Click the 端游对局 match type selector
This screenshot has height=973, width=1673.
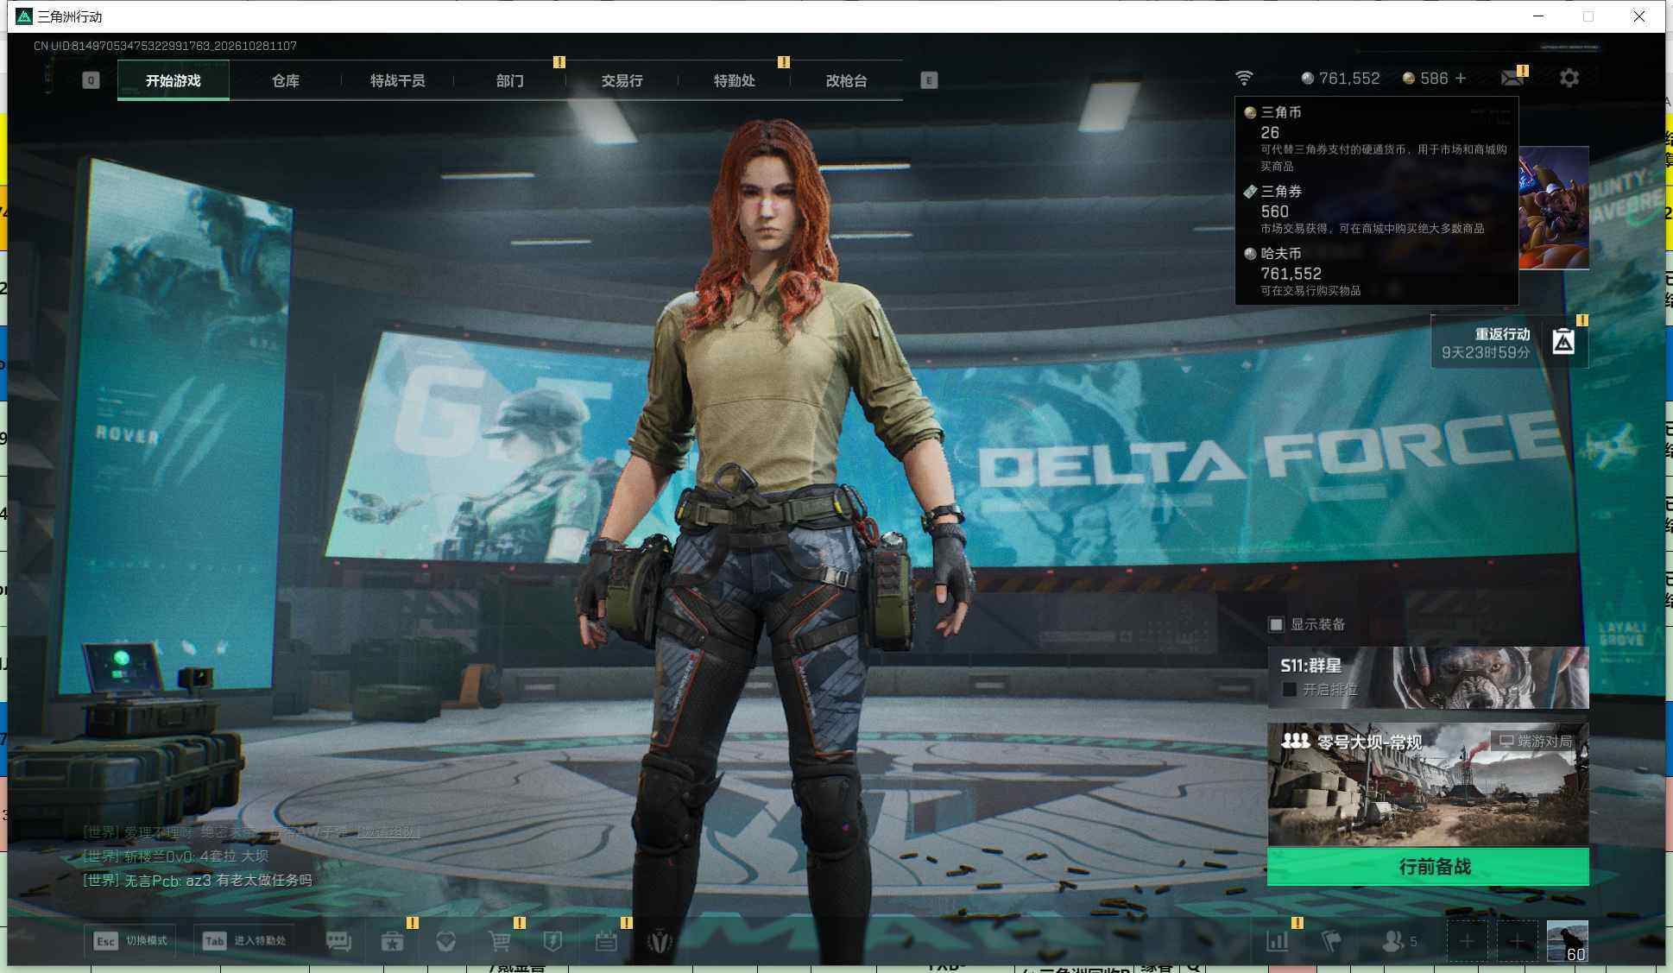(1536, 741)
